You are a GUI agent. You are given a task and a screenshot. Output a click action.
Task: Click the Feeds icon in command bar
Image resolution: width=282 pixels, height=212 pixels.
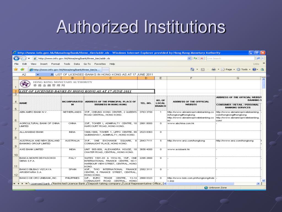203,70
